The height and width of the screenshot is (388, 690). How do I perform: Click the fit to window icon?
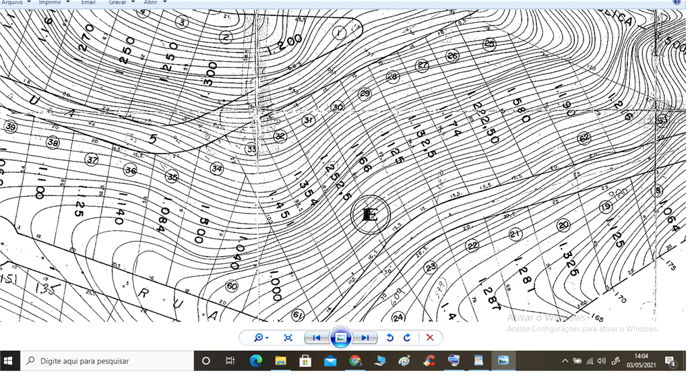(x=288, y=337)
